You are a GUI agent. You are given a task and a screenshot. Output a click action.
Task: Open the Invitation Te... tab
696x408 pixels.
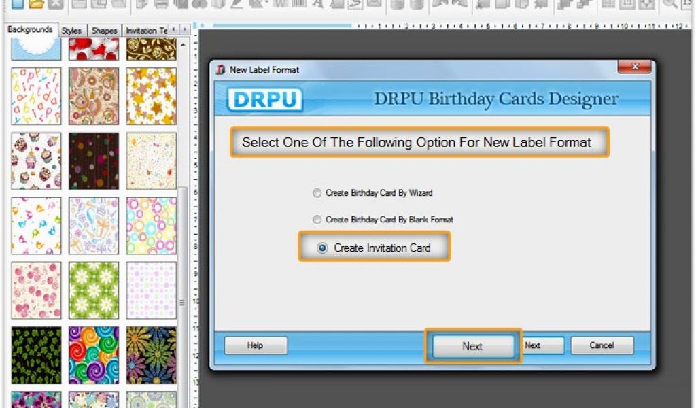[x=145, y=31]
